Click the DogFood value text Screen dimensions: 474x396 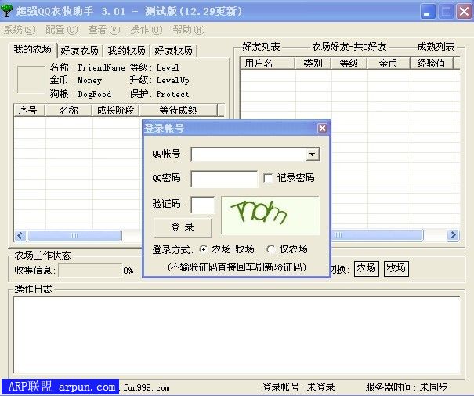pos(95,94)
